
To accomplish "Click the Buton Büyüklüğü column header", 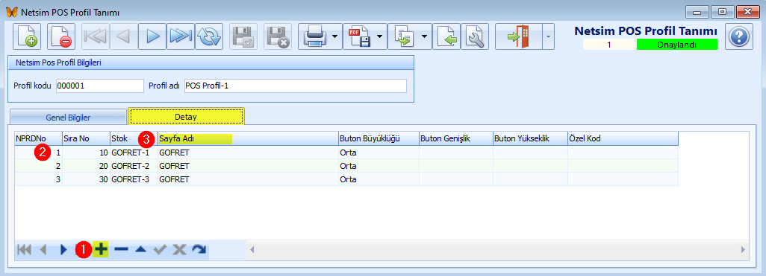I will 379,138.
